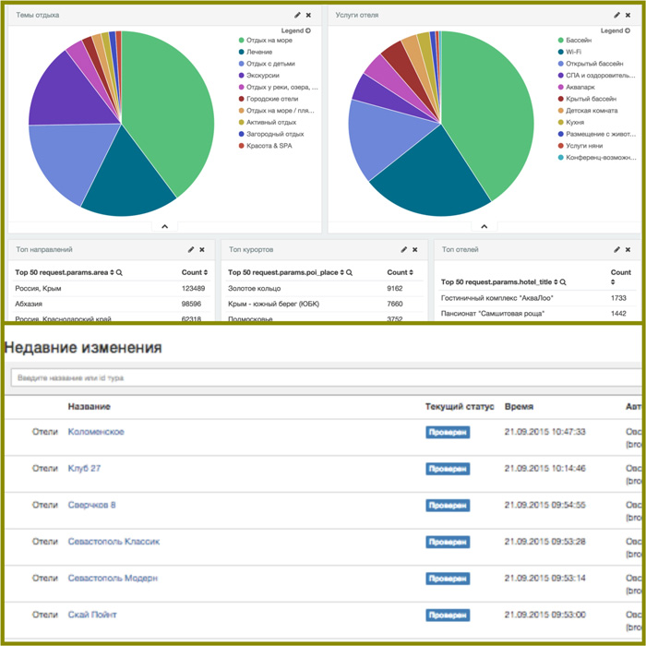Open the Севастополь Модерн hotel link
This screenshot has height=646, width=646.
[x=113, y=578]
